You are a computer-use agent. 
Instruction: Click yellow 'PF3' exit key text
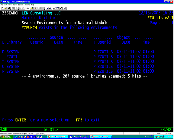[x=79, y=120]
